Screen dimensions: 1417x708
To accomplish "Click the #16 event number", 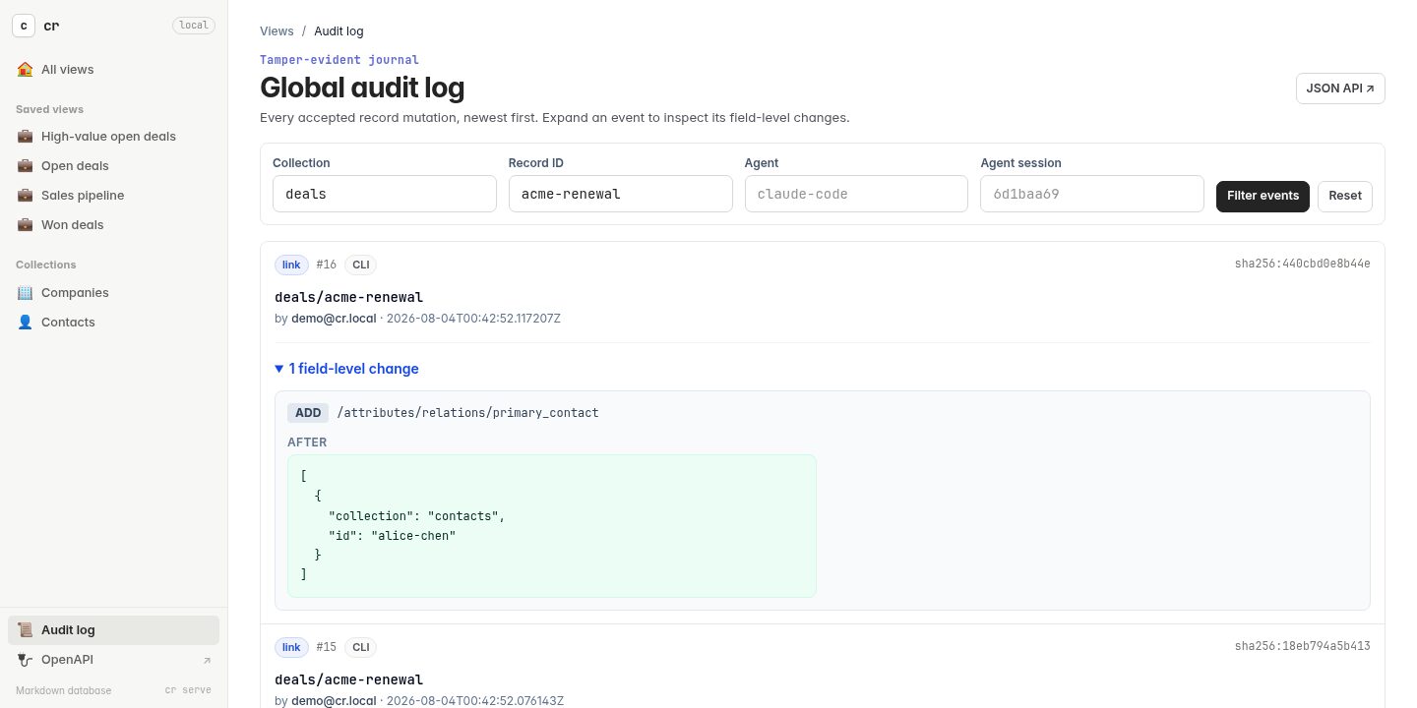I will (326, 265).
